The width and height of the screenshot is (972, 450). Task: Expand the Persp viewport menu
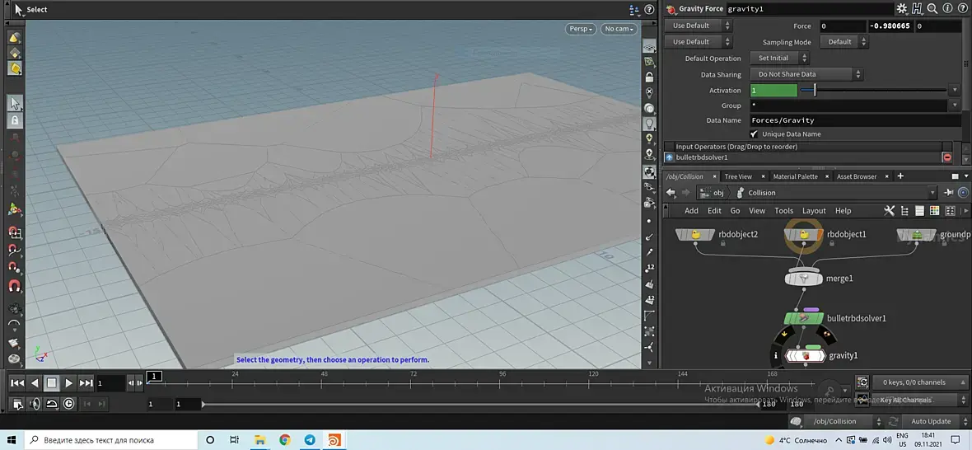pos(581,29)
